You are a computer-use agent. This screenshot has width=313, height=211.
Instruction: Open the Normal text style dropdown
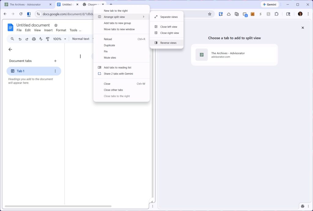point(83,39)
